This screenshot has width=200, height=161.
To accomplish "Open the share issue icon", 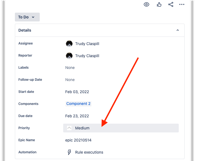I will click(x=171, y=4).
